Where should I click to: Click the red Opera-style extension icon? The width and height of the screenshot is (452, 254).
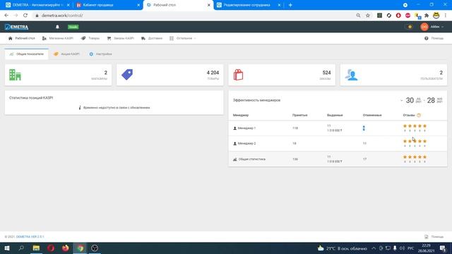click(x=398, y=16)
